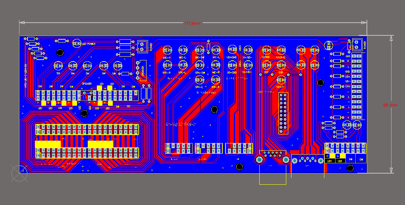Select the long SW/LED dual-row header
This screenshot has width=405, height=205.
pos(87,95)
